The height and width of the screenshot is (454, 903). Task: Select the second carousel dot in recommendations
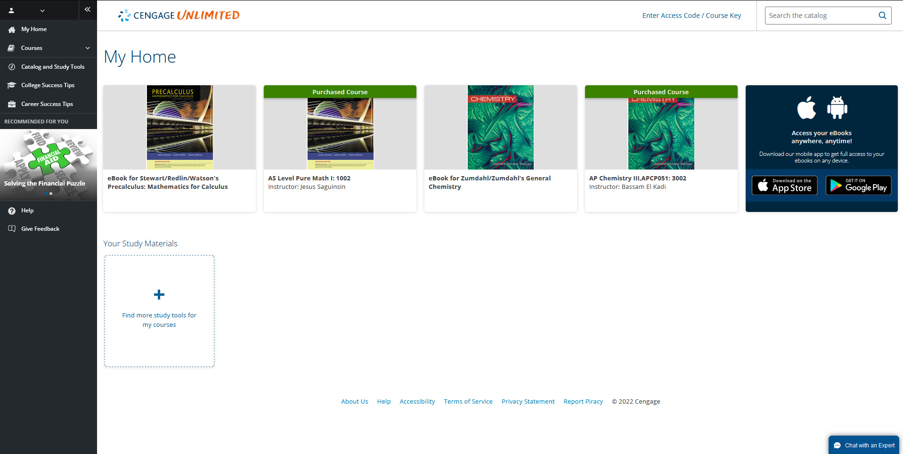click(51, 194)
